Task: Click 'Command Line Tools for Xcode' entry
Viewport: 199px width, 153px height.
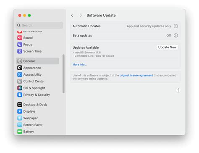Action: click(x=94, y=56)
